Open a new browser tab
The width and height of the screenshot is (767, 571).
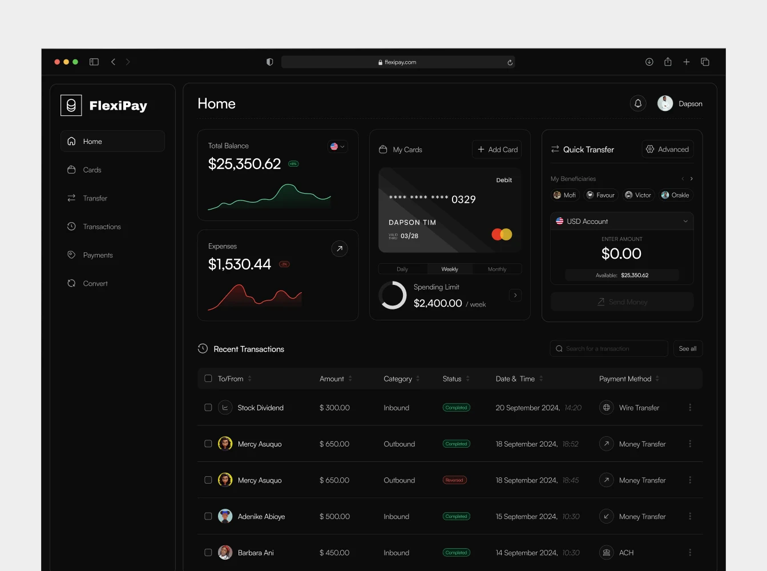(x=687, y=62)
